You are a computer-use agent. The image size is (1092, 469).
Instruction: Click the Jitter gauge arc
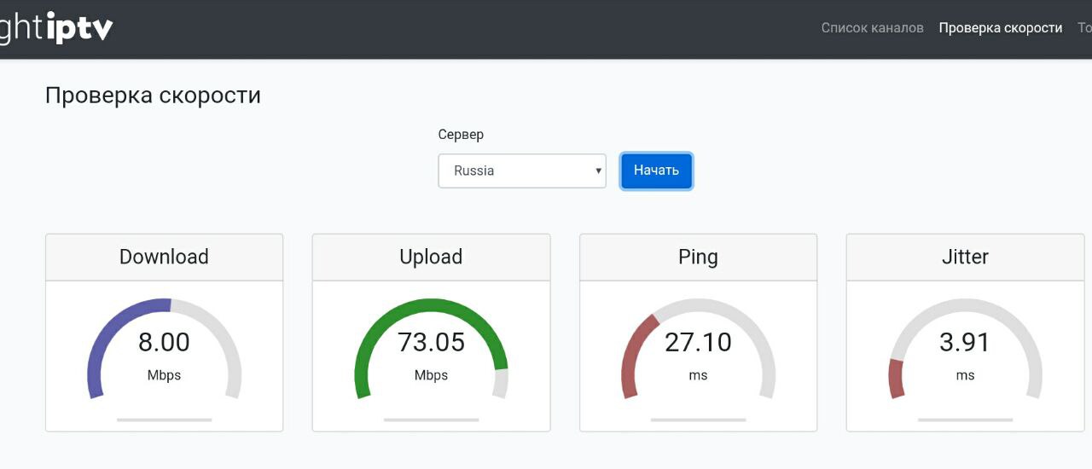(x=966, y=348)
